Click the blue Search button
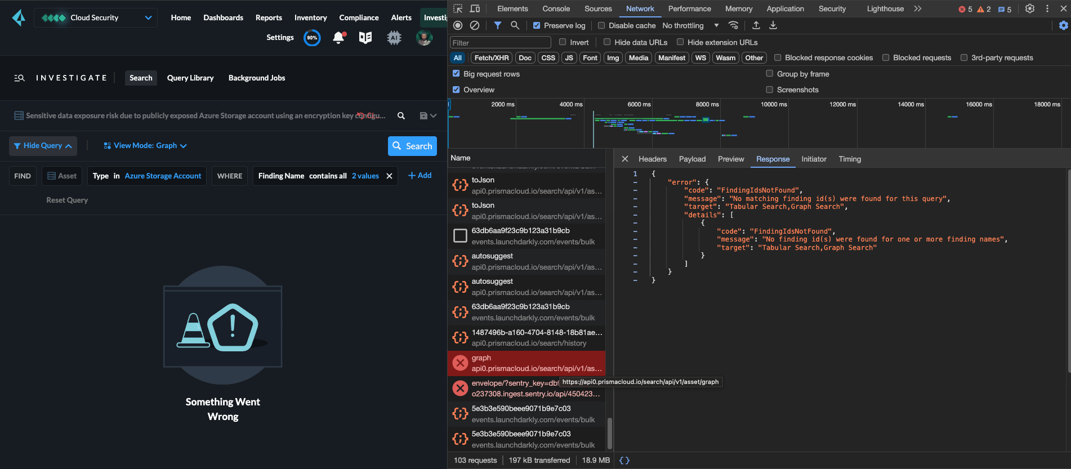 (413, 146)
